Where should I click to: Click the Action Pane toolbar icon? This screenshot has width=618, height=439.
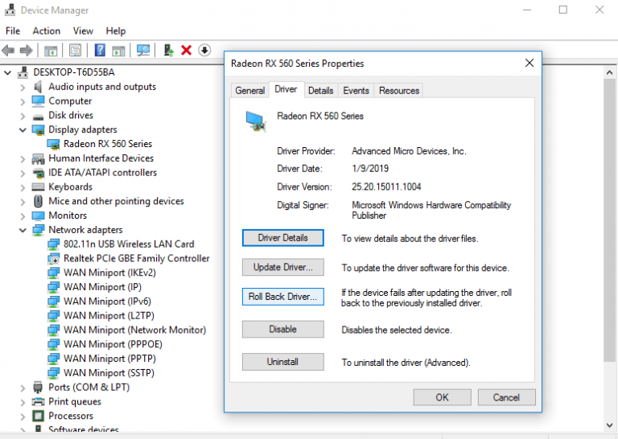tap(118, 51)
